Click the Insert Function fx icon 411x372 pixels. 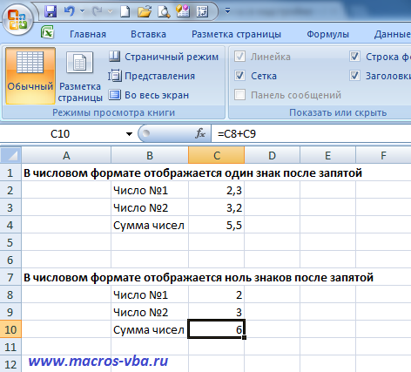(200, 134)
